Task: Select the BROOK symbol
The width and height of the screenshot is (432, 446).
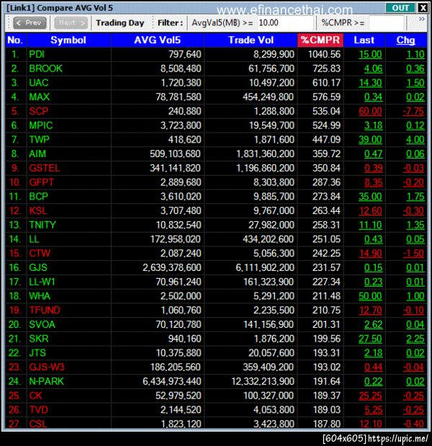Action: coord(45,68)
